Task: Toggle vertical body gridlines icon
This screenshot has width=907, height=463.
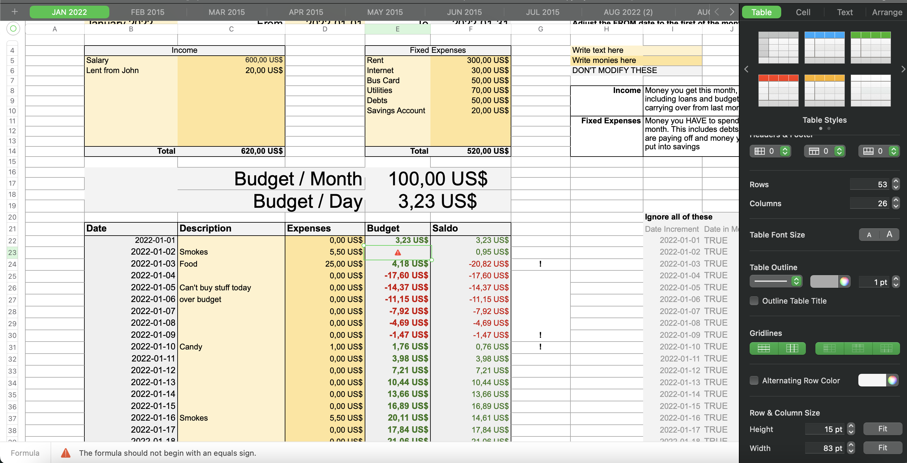Action: click(x=792, y=348)
